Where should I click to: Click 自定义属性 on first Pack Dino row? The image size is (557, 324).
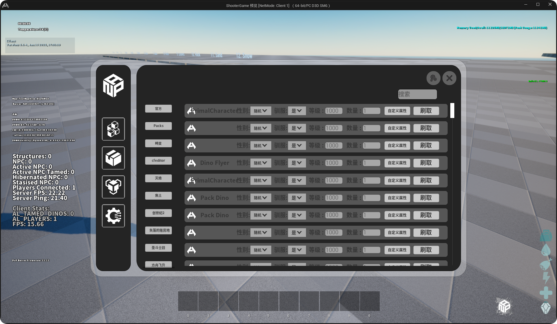[397, 198]
